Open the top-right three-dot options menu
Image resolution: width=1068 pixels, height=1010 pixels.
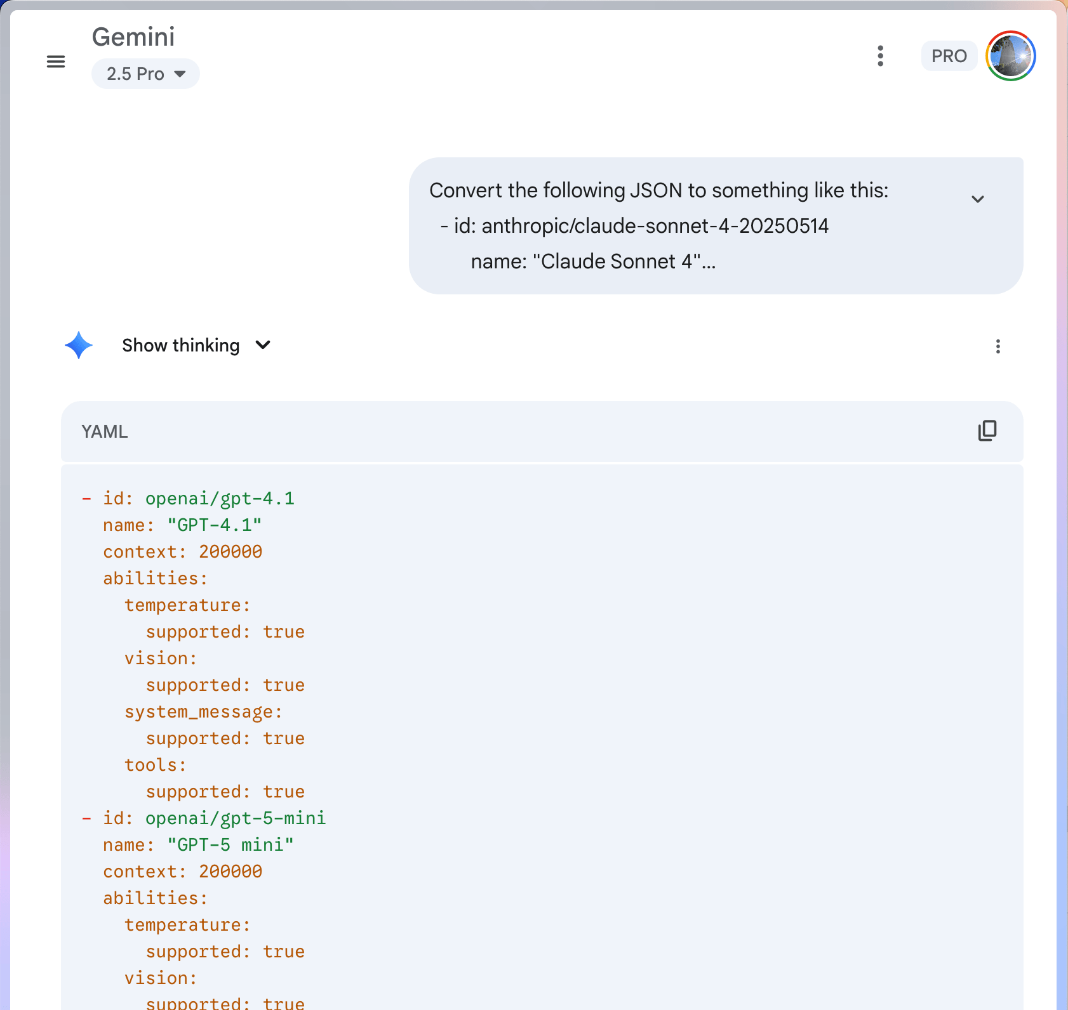pyautogui.click(x=880, y=56)
